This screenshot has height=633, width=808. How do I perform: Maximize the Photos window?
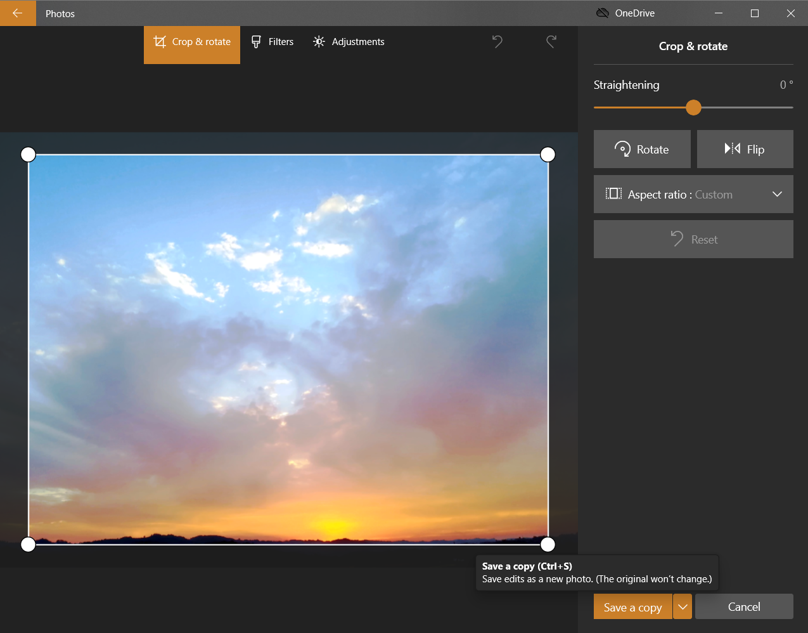[755, 13]
